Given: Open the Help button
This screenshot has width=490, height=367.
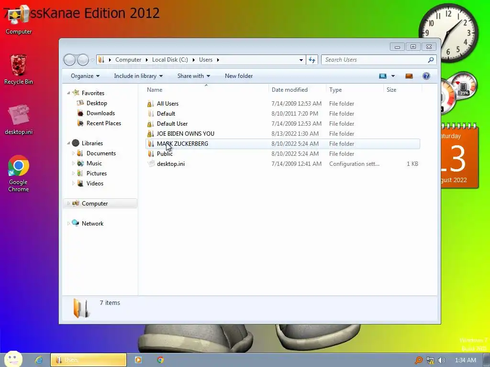Looking at the screenshot, I should pos(426,76).
